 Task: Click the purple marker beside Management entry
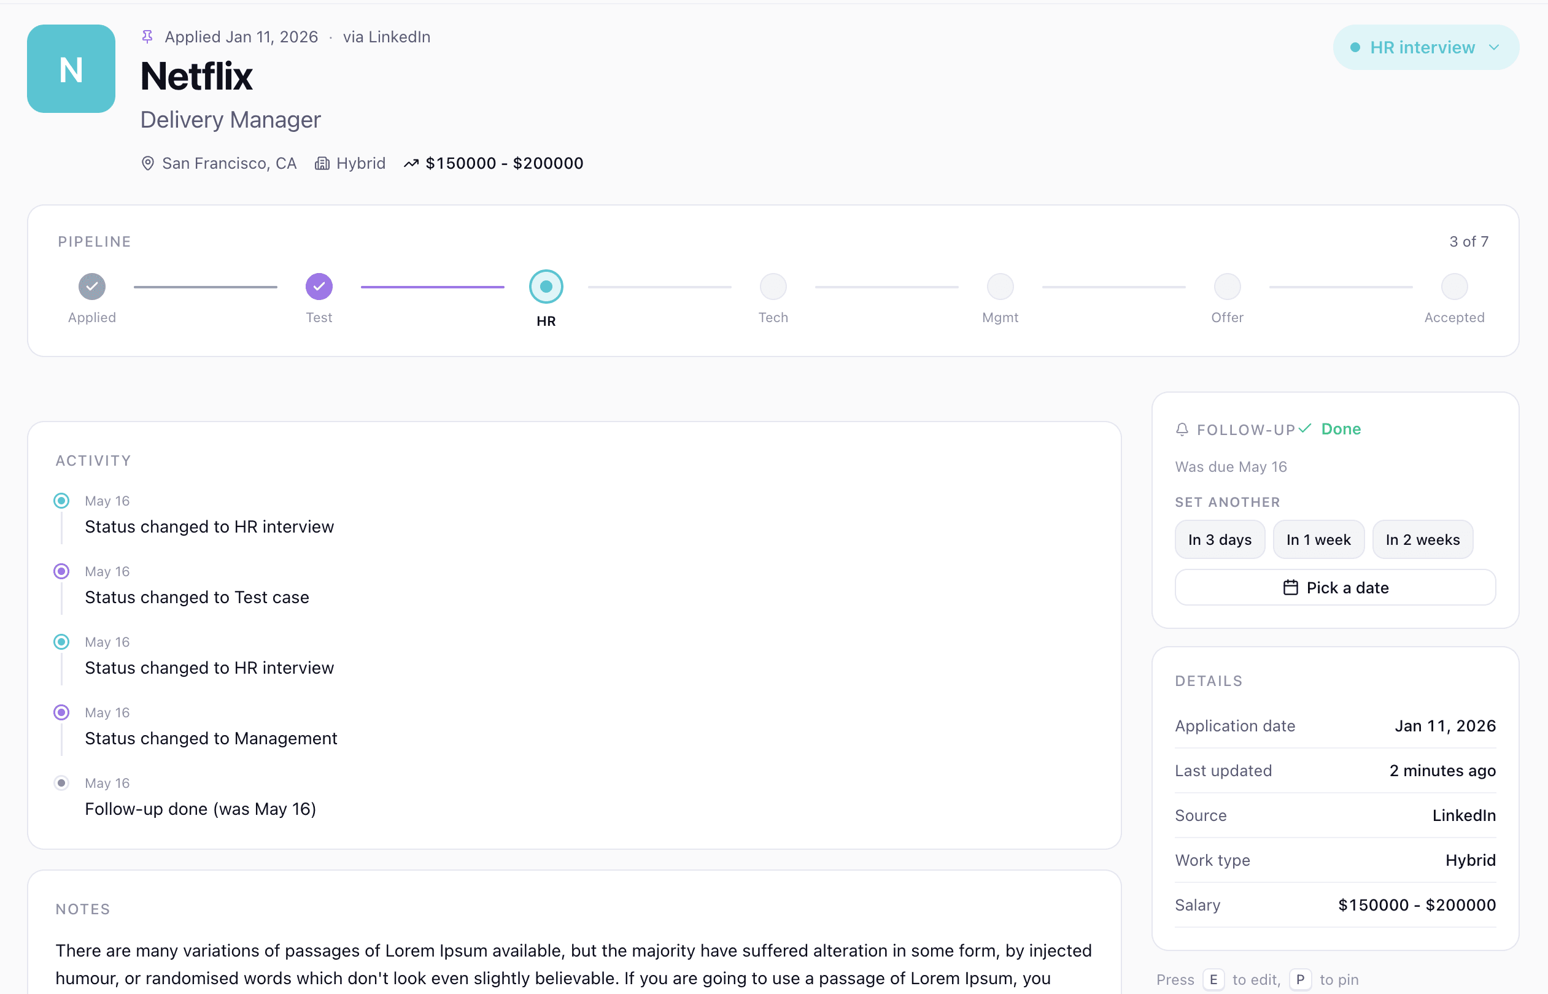point(61,712)
